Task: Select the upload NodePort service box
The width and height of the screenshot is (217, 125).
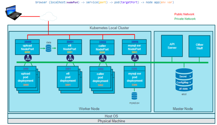Action: pos(27,47)
